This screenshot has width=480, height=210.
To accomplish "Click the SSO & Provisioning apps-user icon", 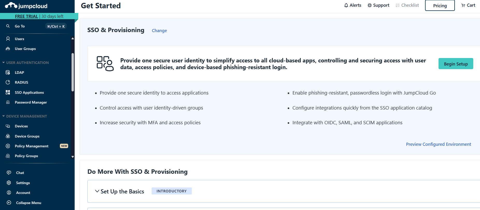I will coord(105,63).
